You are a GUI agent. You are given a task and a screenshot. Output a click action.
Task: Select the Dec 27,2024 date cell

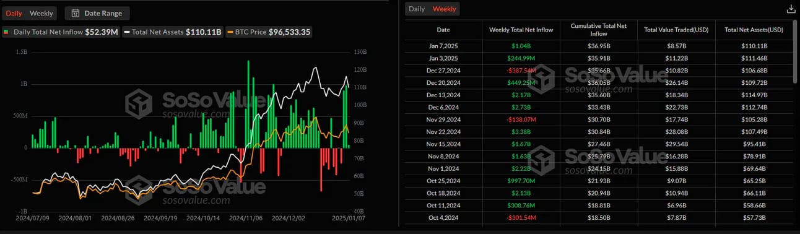pyautogui.click(x=443, y=71)
